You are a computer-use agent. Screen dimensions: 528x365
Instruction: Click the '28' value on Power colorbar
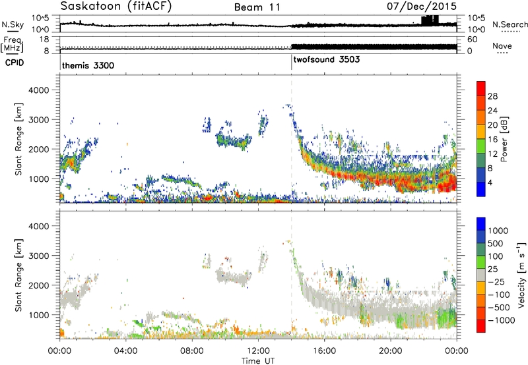[x=492, y=96]
